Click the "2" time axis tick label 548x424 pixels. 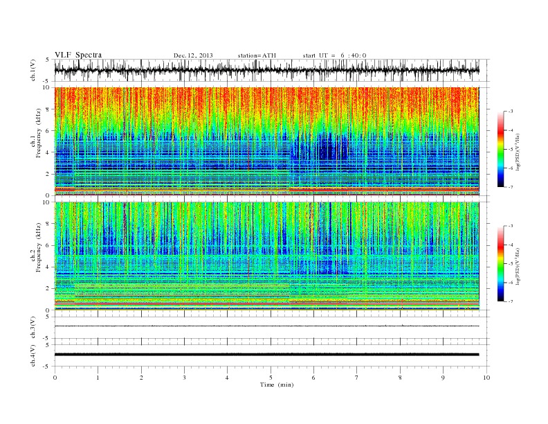pyautogui.click(x=141, y=378)
